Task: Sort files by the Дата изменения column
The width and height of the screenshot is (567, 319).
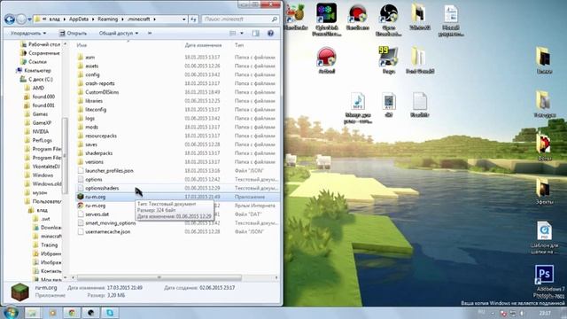Action: coord(203,45)
